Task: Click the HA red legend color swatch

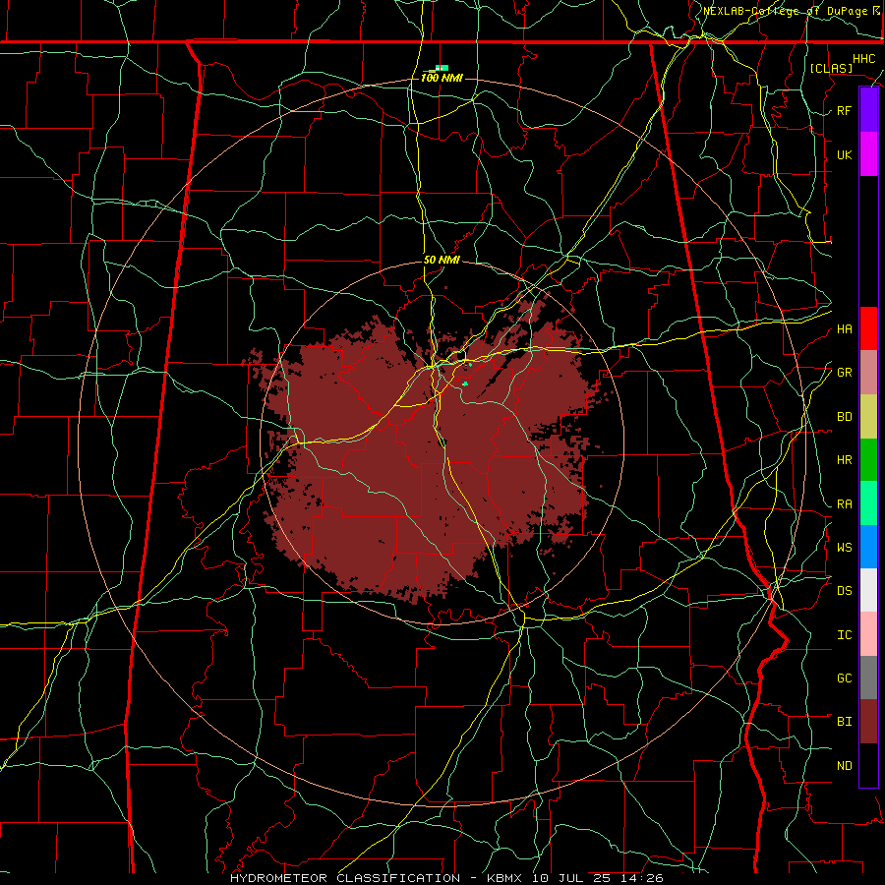Action: 868,328
